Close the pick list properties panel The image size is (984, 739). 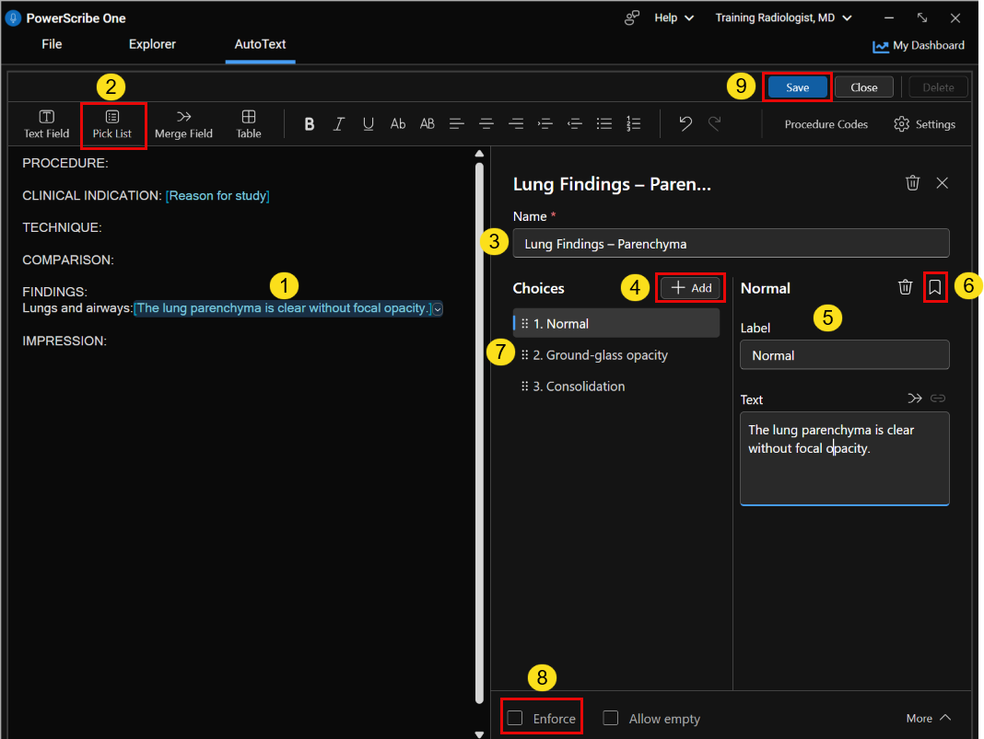942,183
